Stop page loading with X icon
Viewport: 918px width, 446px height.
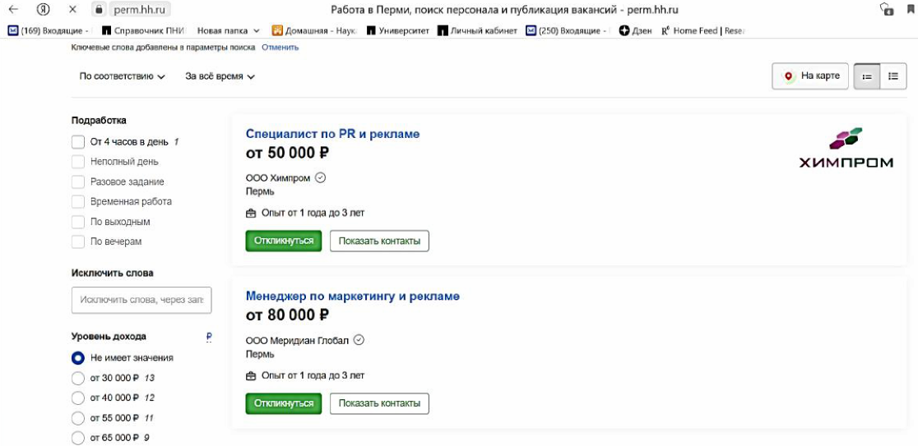coord(72,9)
